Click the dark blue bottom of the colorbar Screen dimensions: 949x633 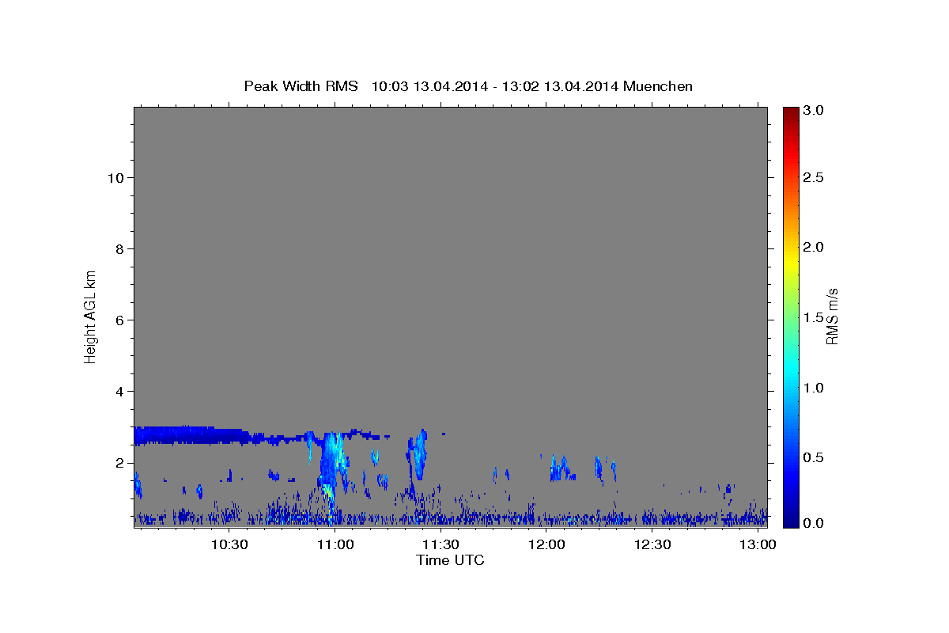point(791,518)
